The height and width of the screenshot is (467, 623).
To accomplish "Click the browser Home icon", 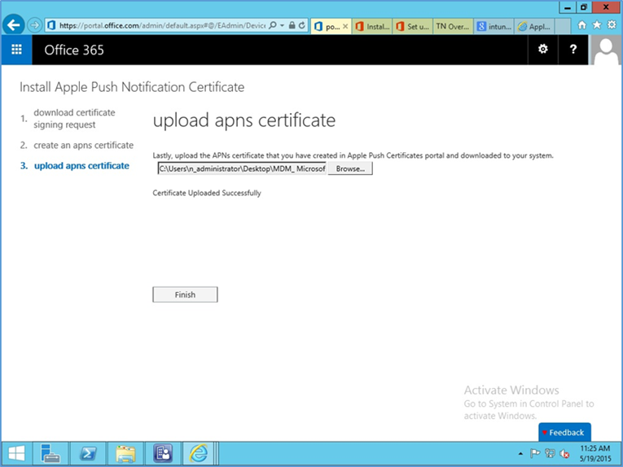I will click(582, 25).
